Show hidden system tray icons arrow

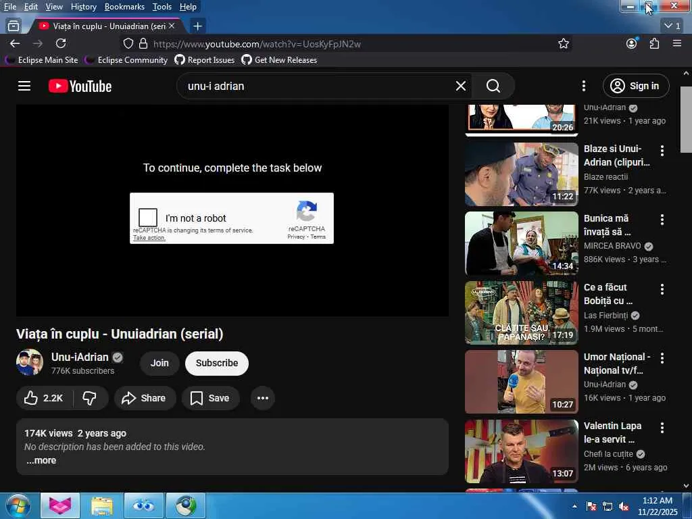(x=574, y=506)
